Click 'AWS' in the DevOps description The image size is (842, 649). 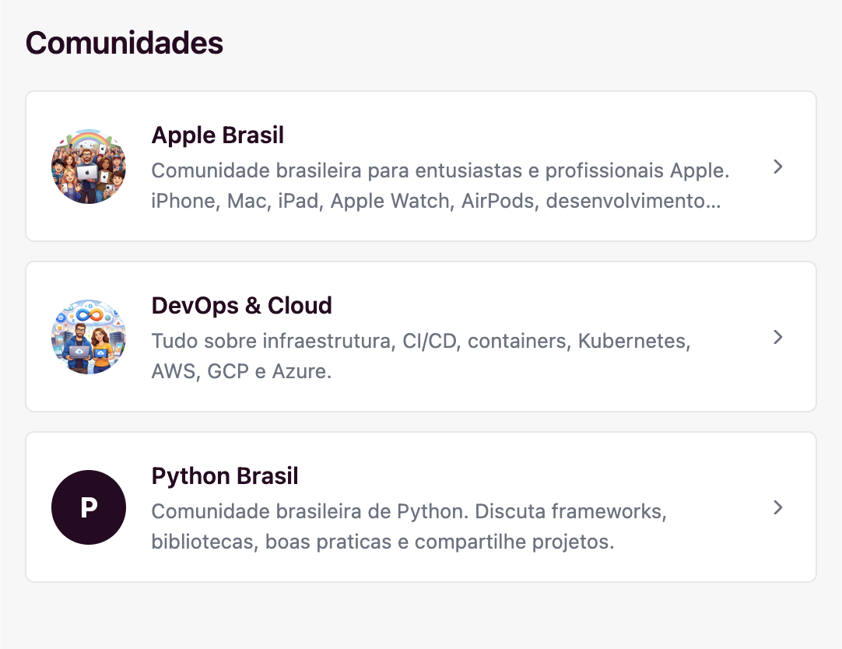(174, 372)
